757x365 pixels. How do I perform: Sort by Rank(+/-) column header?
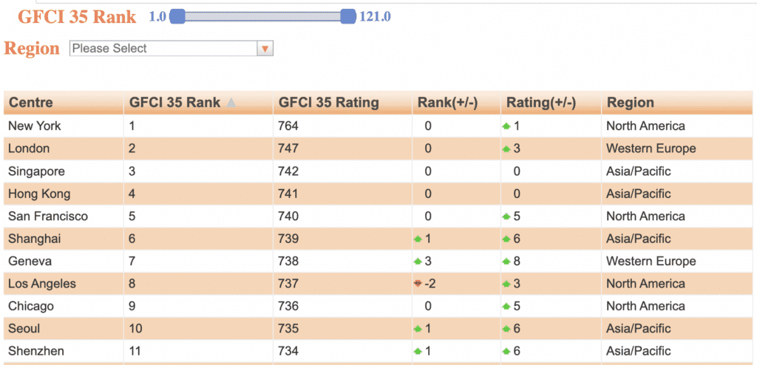pyautogui.click(x=456, y=103)
